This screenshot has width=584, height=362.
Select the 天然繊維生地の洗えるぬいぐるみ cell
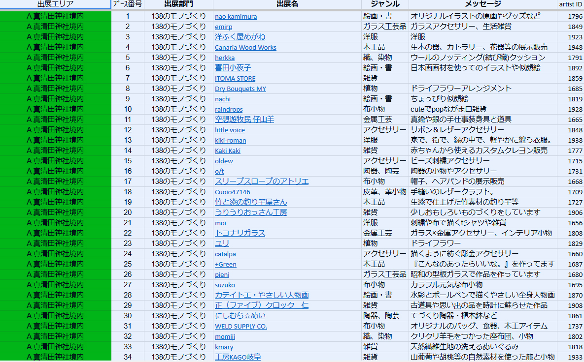point(482,346)
